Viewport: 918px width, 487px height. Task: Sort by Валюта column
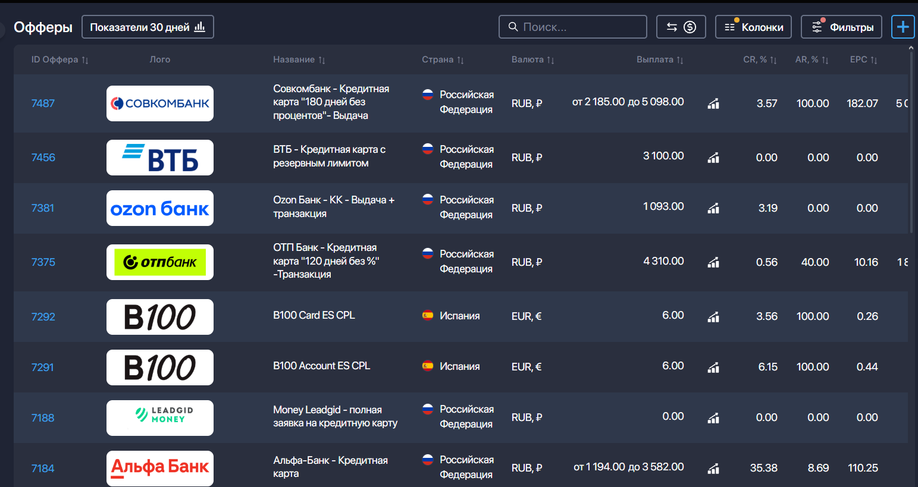[532, 59]
